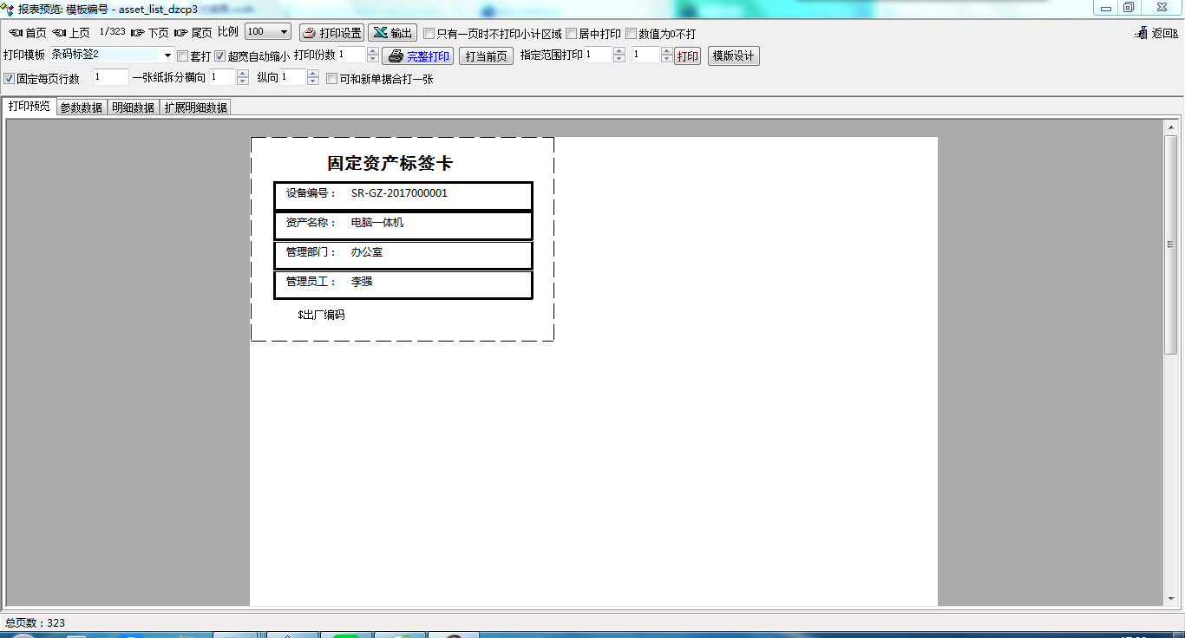The image size is (1185, 638).
Task: Click the vertical scrollbar in preview
Action: tap(1170, 243)
